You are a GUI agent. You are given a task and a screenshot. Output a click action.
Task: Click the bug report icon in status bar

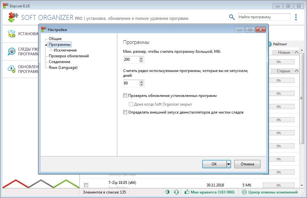pos(167,192)
